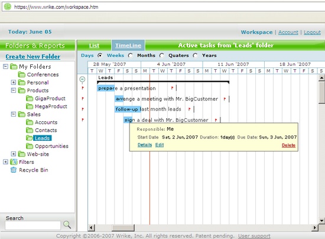
Task: Collapse the My Folders tree node
Action: point(5,67)
